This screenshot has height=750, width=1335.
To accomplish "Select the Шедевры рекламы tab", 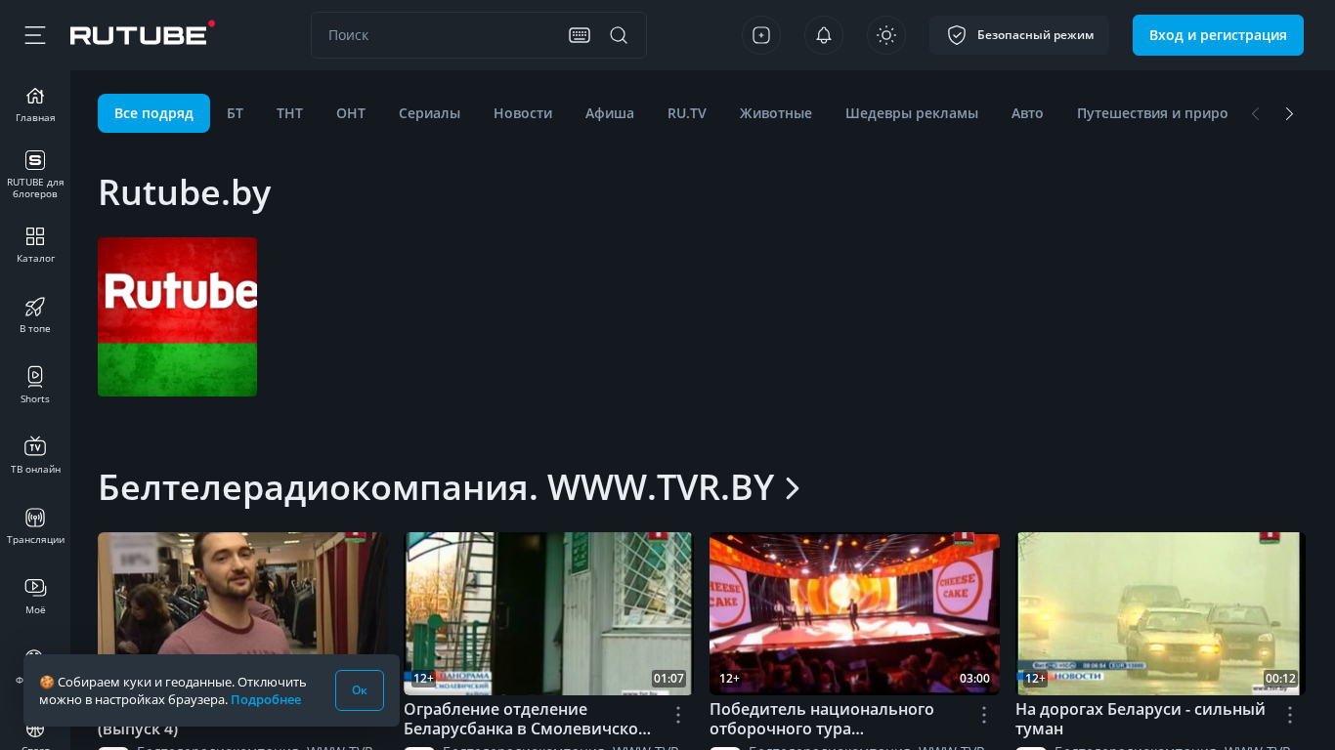I will [912, 113].
